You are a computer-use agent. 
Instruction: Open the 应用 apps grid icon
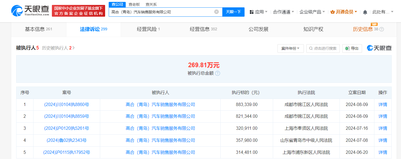click(x=251, y=11)
